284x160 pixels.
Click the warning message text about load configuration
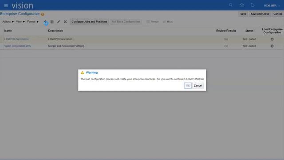(x=142, y=79)
